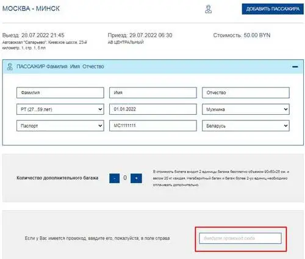Click the ПАССАЖИР Фамилия Имя Отчество header bar
305x259 pixels.
[x=153, y=67]
